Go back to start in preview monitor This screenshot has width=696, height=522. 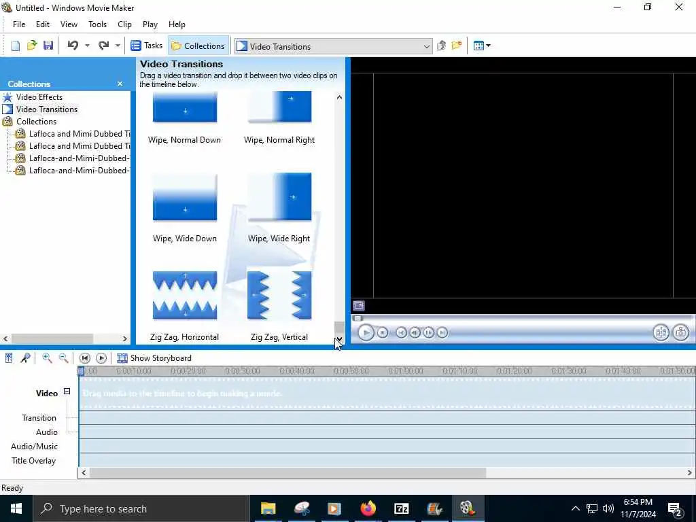click(x=401, y=332)
